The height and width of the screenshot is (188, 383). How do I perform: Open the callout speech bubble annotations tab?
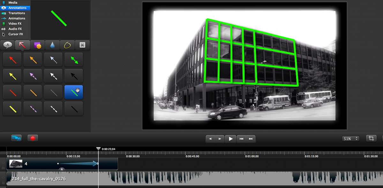click(x=8, y=45)
